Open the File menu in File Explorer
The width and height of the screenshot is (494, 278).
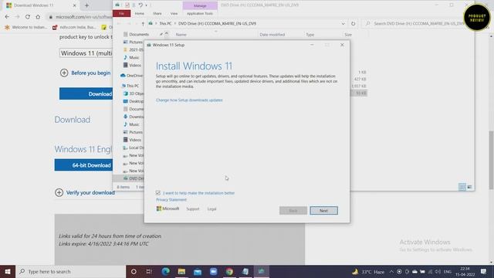click(122, 14)
